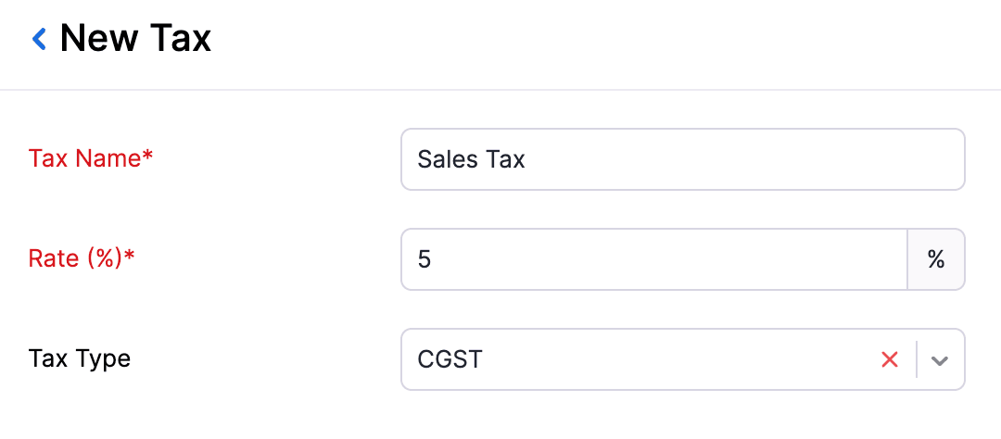Viewport: 1001px width, 439px height.
Task: Expand the Tax Type dropdown chevron
Action: point(940,359)
